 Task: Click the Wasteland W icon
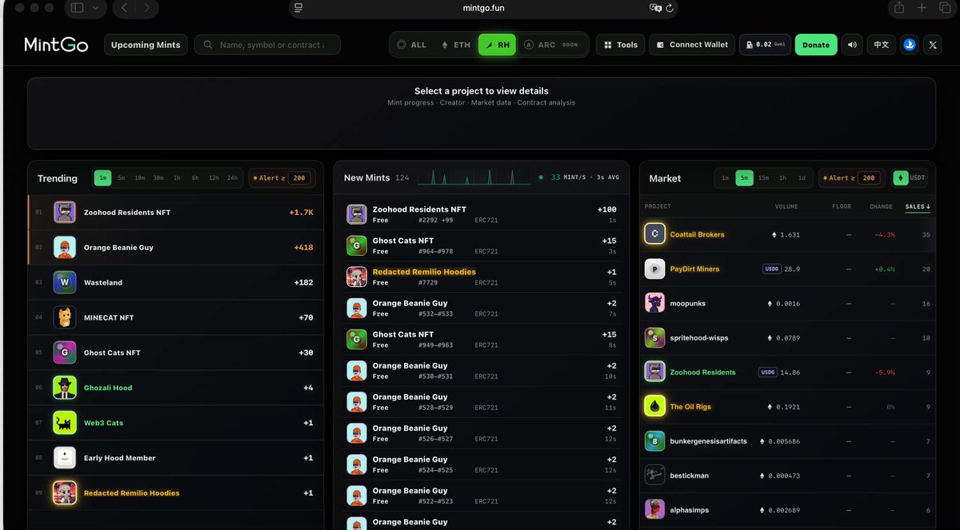coord(65,282)
